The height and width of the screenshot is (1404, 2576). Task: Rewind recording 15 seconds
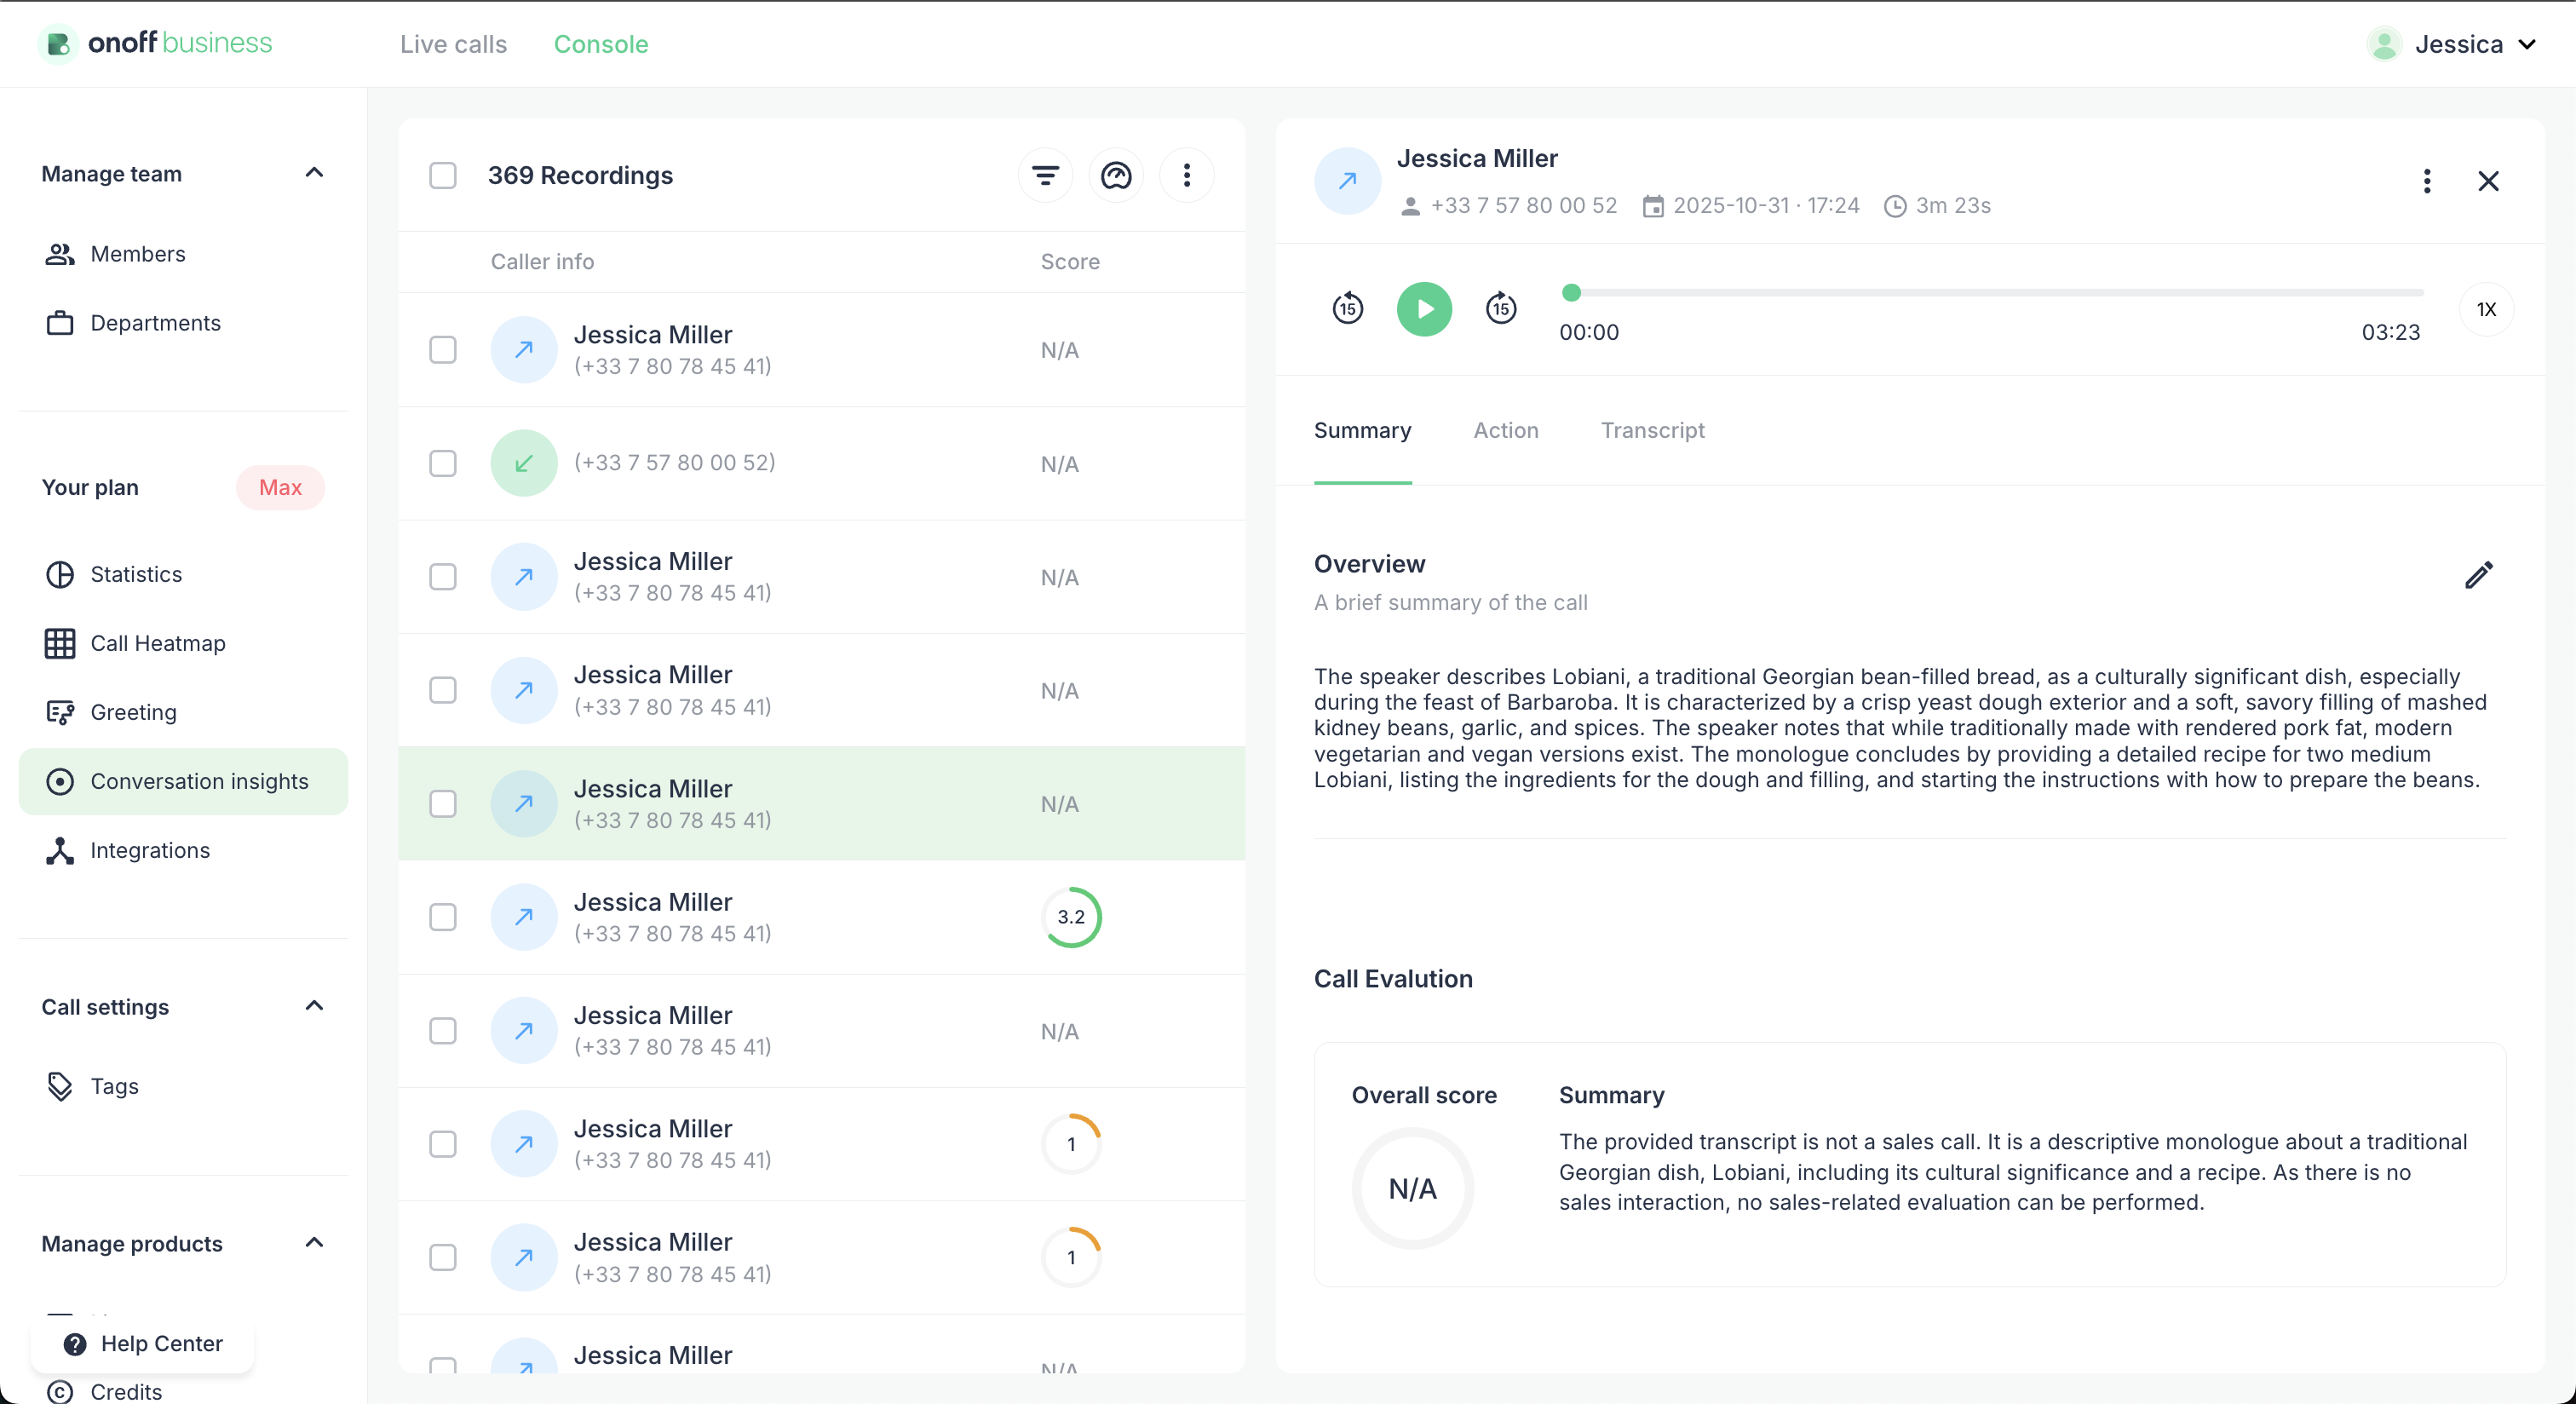(x=1347, y=309)
